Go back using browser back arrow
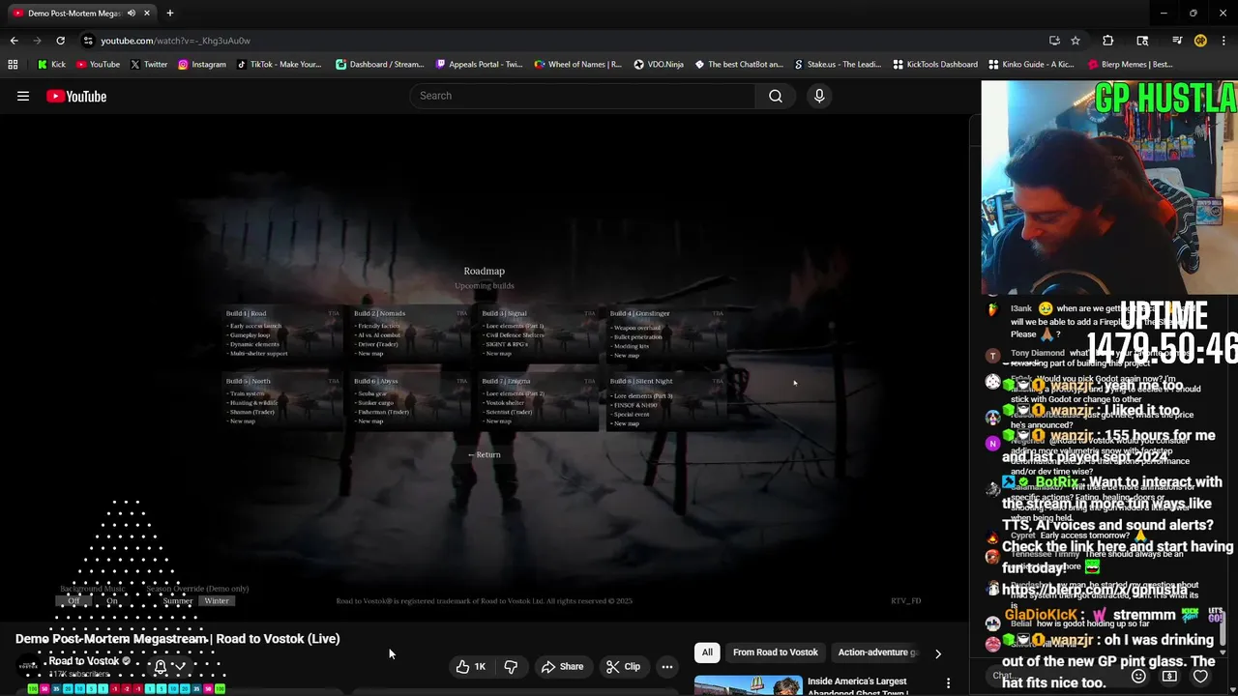The image size is (1238, 696). click(14, 41)
